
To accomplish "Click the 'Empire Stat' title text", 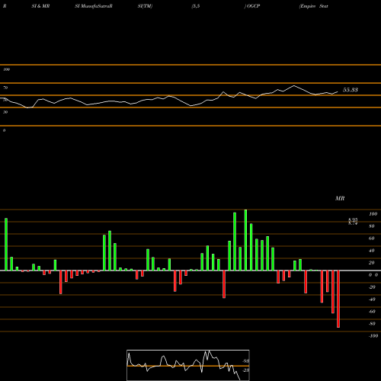I will pos(314,6).
